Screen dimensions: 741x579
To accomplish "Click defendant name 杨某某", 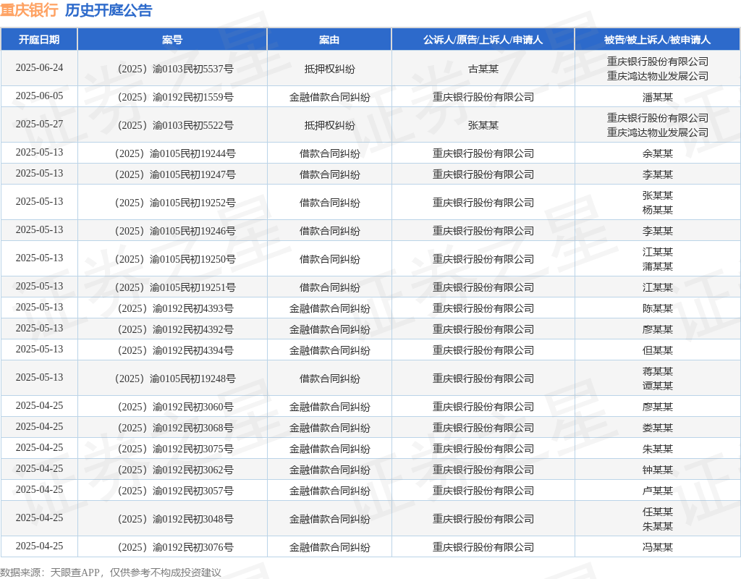I will tap(657, 211).
